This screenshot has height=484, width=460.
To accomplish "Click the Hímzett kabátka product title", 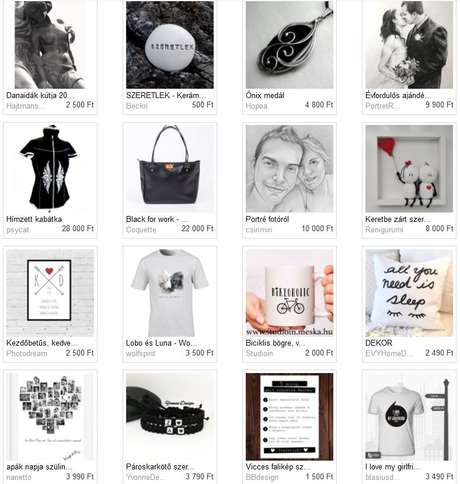I will pyautogui.click(x=34, y=219).
